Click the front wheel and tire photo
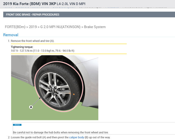Viewport: 175px width, 140px height. tap(55, 88)
